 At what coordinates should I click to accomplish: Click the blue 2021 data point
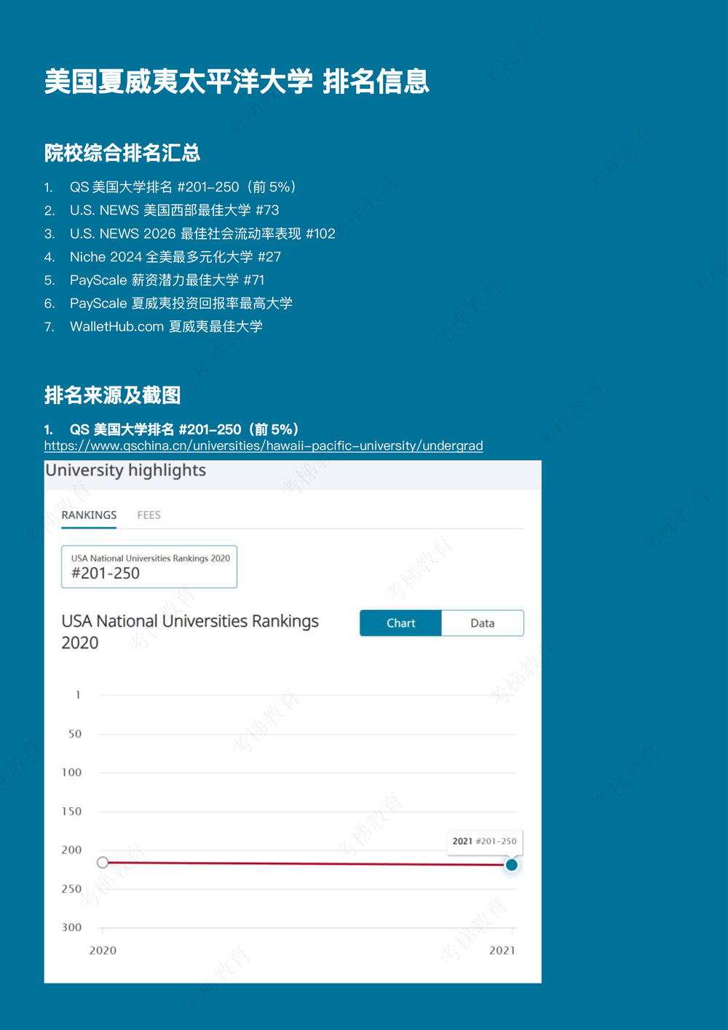(x=512, y=865)
